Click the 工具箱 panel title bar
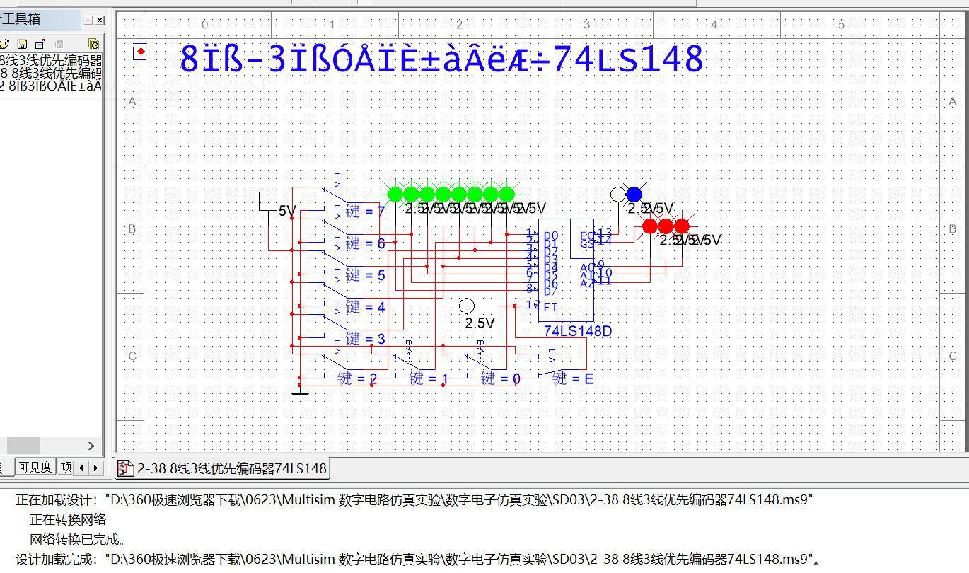 pos(40,20)
